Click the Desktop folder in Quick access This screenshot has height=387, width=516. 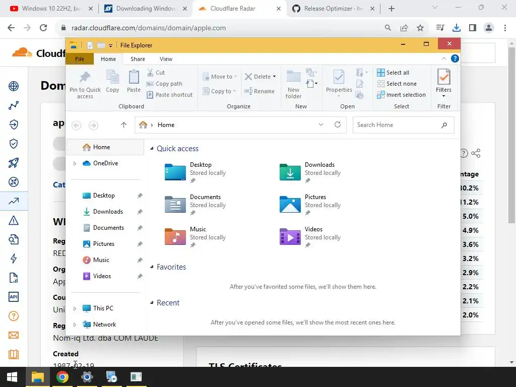click(196, 172)
